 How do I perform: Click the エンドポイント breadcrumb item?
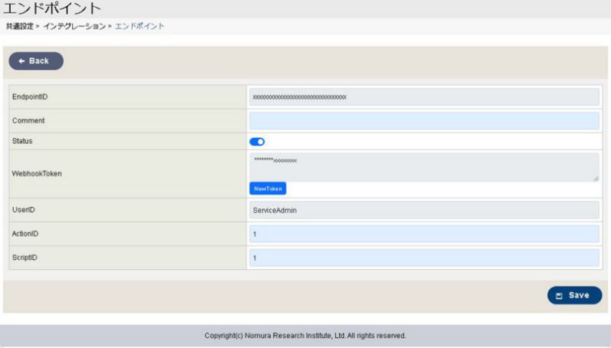pyautogui.click(x=140, y=27)
